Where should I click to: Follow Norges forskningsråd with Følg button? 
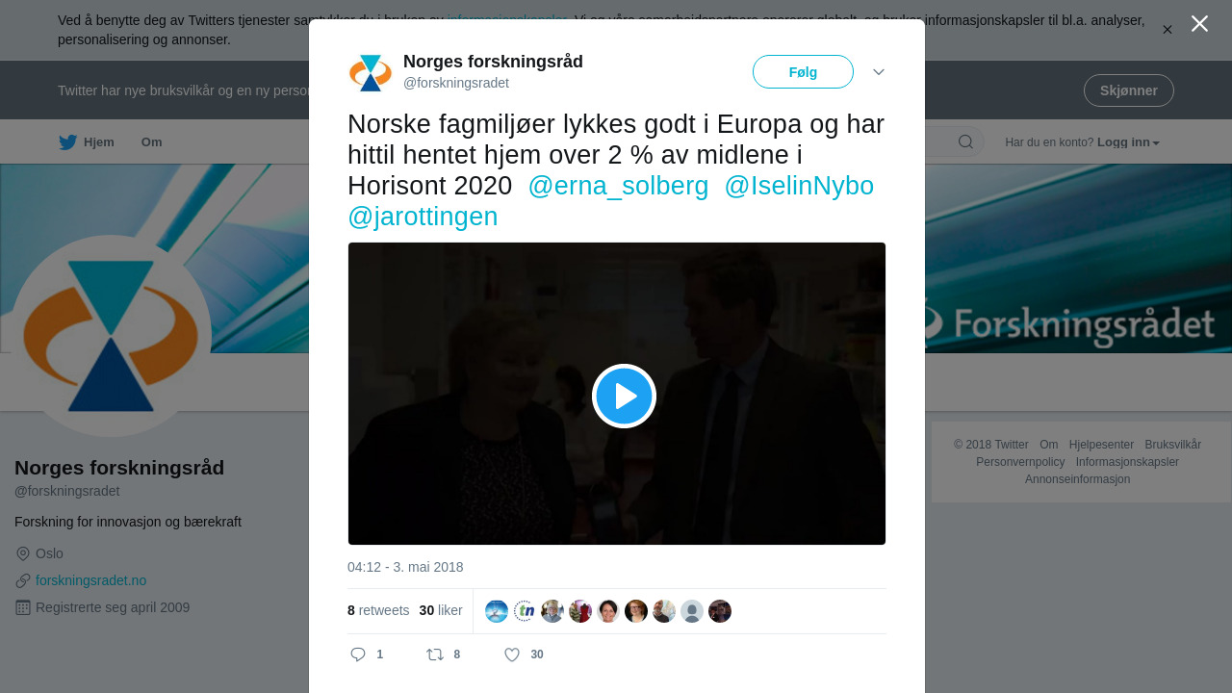pos(803,72)
